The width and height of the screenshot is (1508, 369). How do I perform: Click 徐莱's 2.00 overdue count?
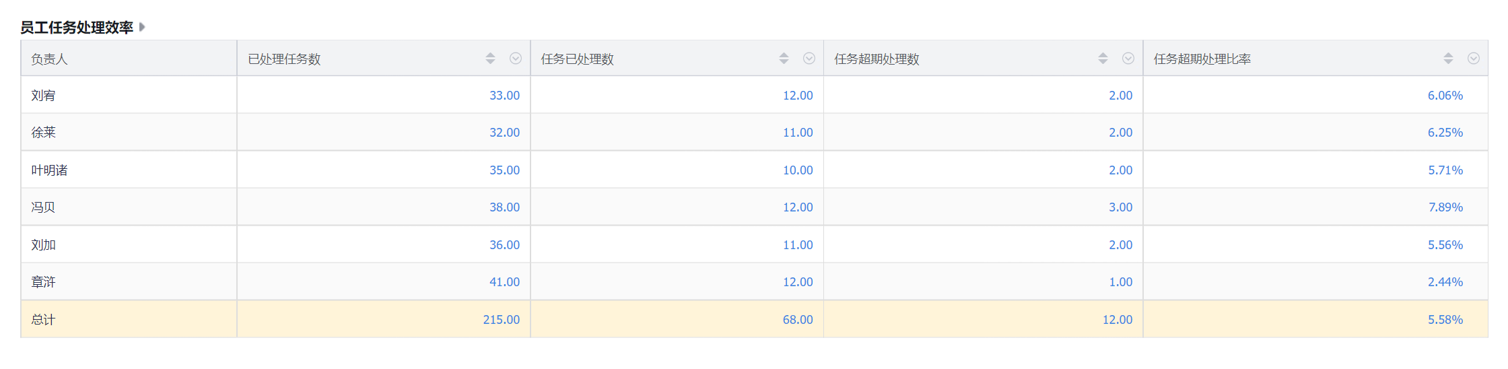[x=1121, y=133]
